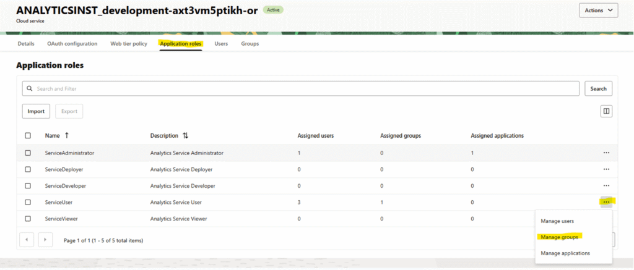This screenshot has width=634, height=270.
Task: Click Manage applications option
Action: point(565,253)
